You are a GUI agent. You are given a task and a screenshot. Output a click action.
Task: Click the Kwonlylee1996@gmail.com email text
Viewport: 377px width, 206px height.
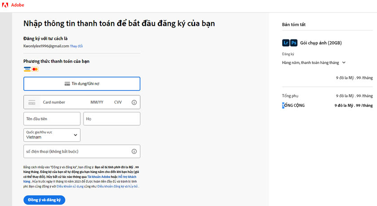coord(46,46)
